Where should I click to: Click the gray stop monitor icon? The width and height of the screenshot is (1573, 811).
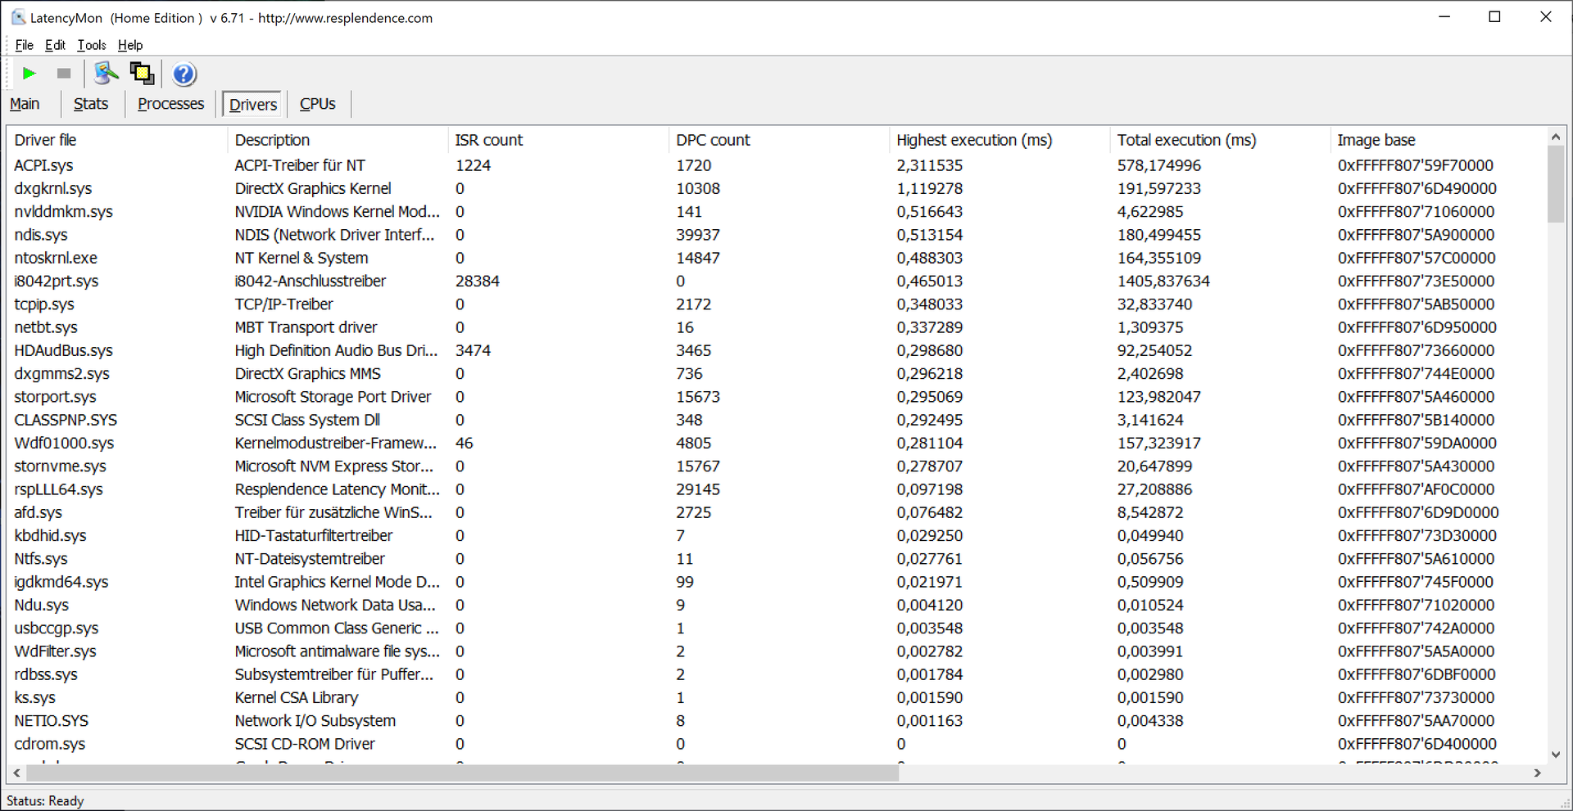(64, 74)
